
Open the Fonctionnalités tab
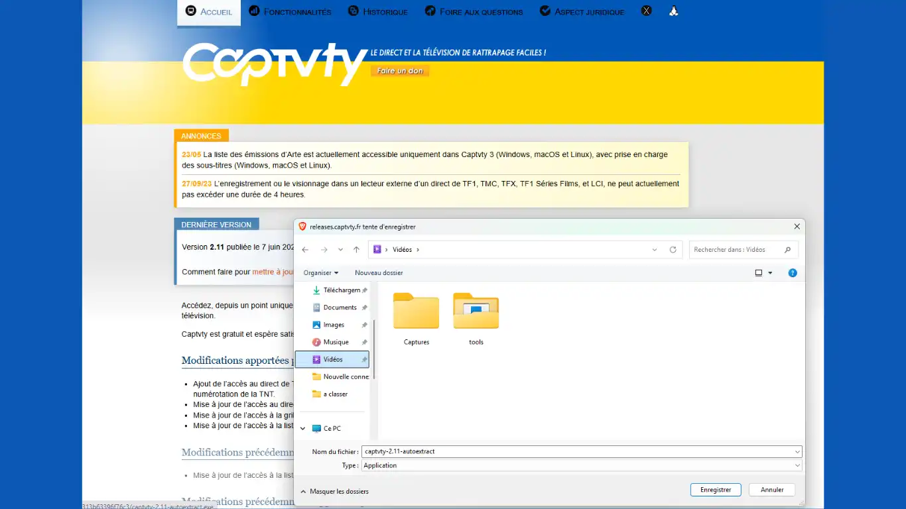pos(290,12)
